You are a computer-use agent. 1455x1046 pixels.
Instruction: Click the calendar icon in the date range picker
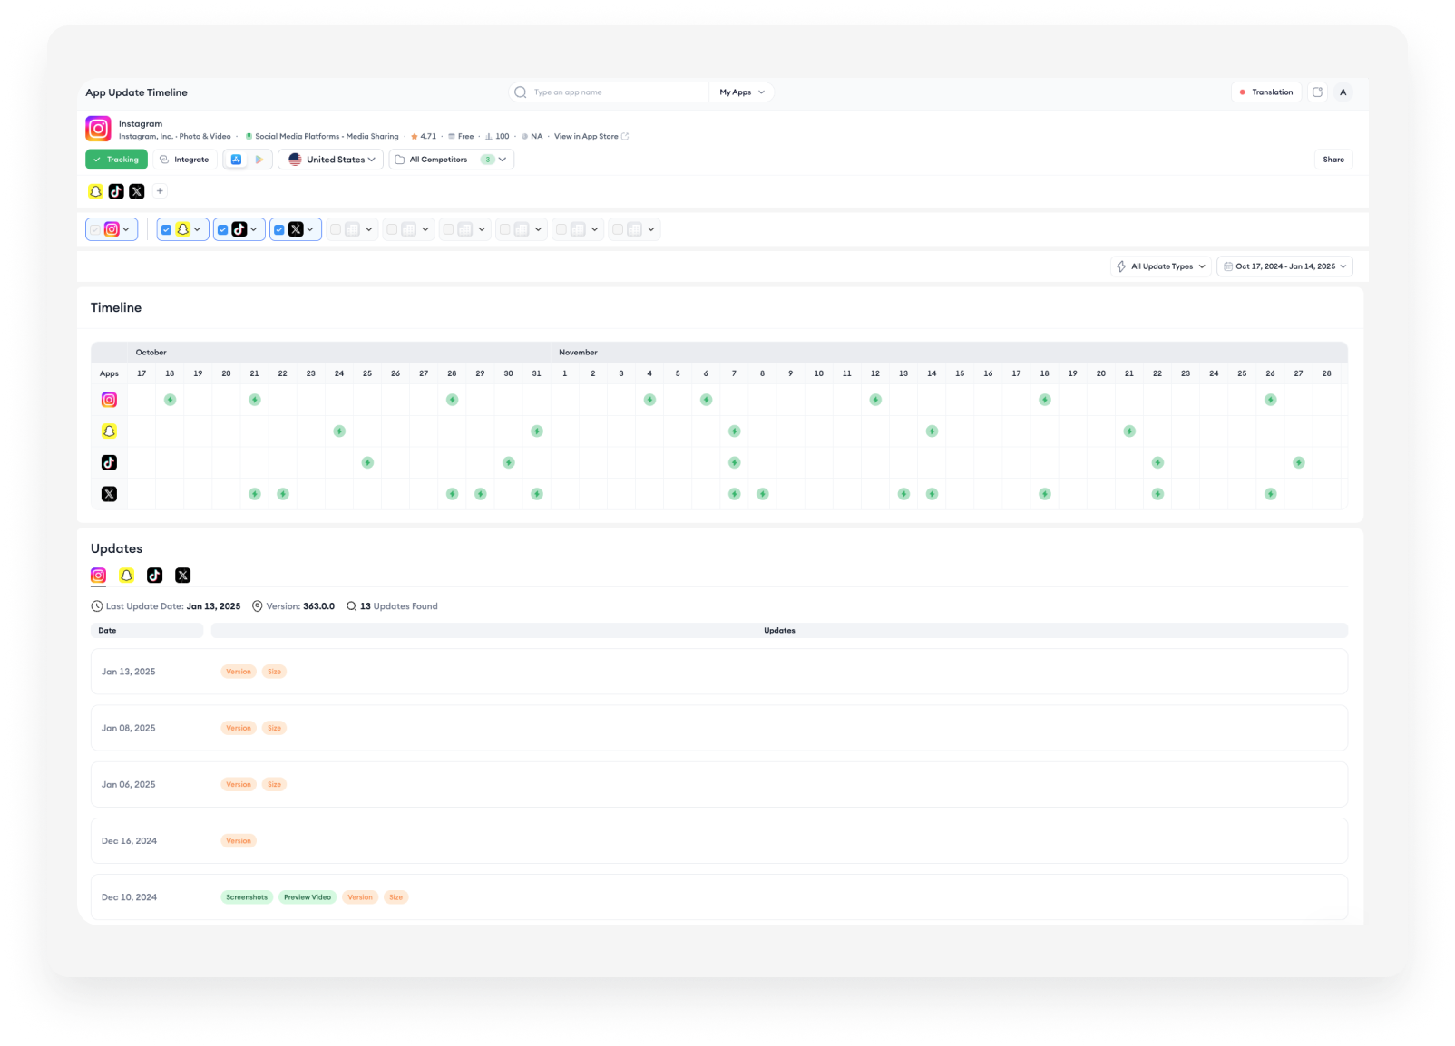(1228, 266)
